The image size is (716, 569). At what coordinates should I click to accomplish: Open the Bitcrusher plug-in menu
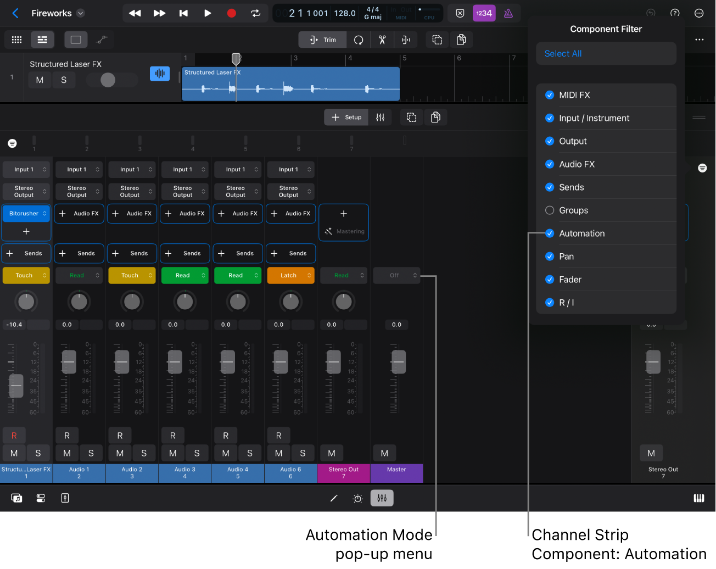[26, 214]
